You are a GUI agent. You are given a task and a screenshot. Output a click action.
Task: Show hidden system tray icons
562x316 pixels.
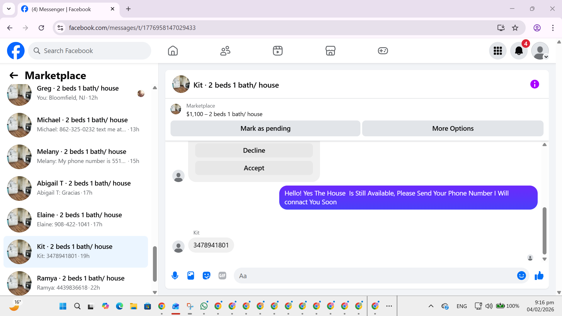click(x=431, y=306)
